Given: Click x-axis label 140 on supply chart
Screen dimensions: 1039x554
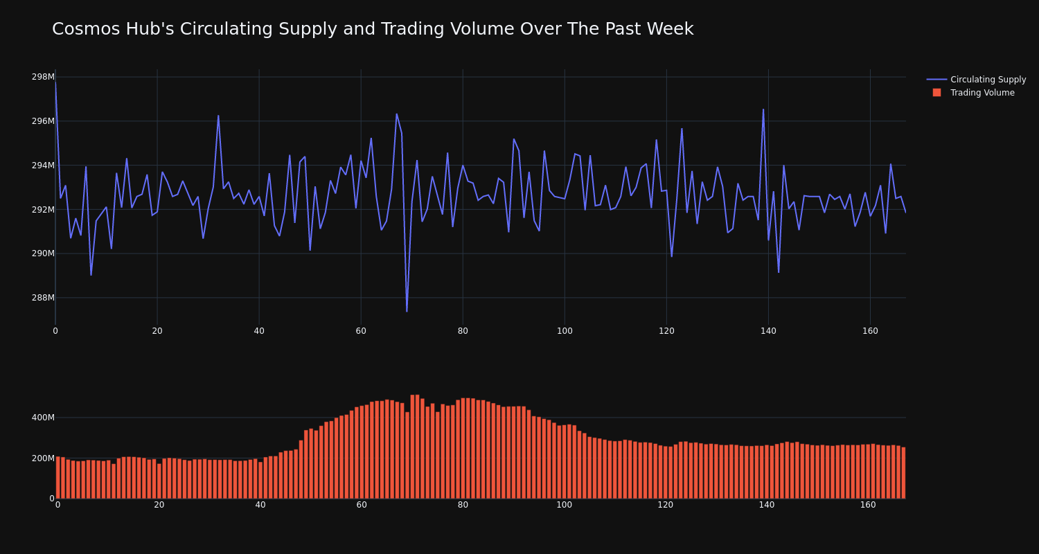Looking at the screenshot, I should pyautogui.click(x=768, y=331).
